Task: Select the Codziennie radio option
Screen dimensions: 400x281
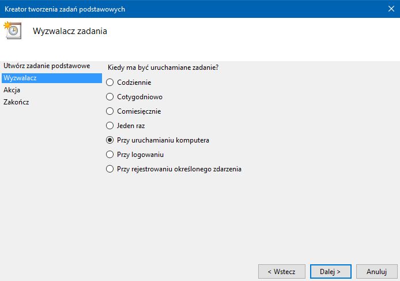Action: 110,82
